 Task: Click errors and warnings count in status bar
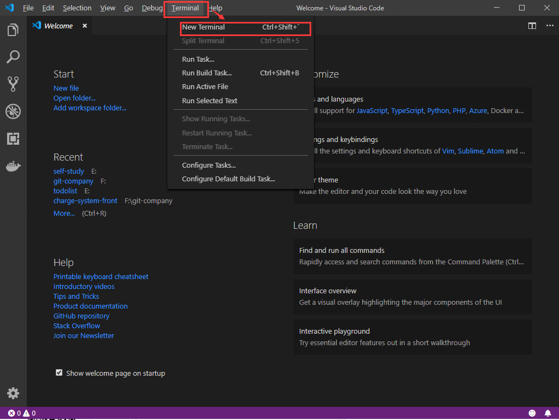pos(22,413)
